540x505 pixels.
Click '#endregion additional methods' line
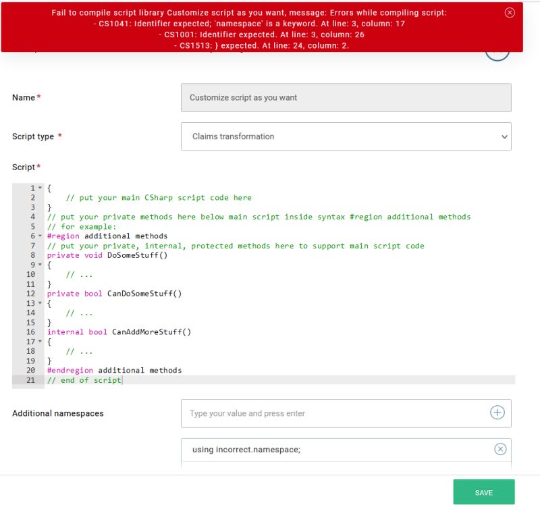(x=114, y=370)
